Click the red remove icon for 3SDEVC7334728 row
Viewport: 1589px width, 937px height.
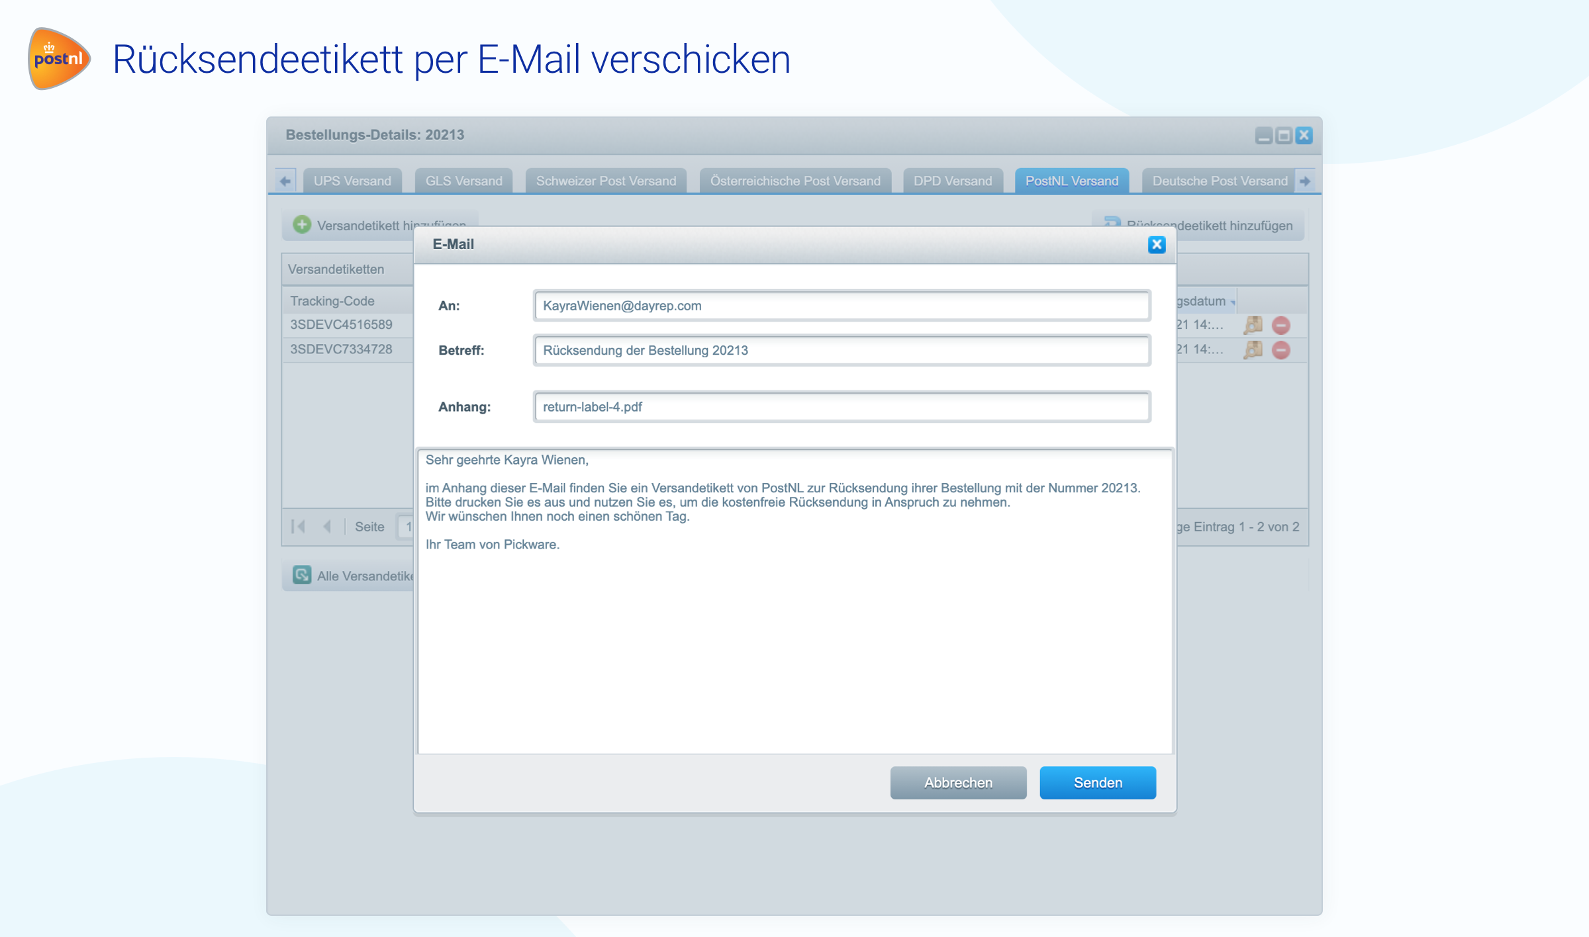click(1281, 349)
